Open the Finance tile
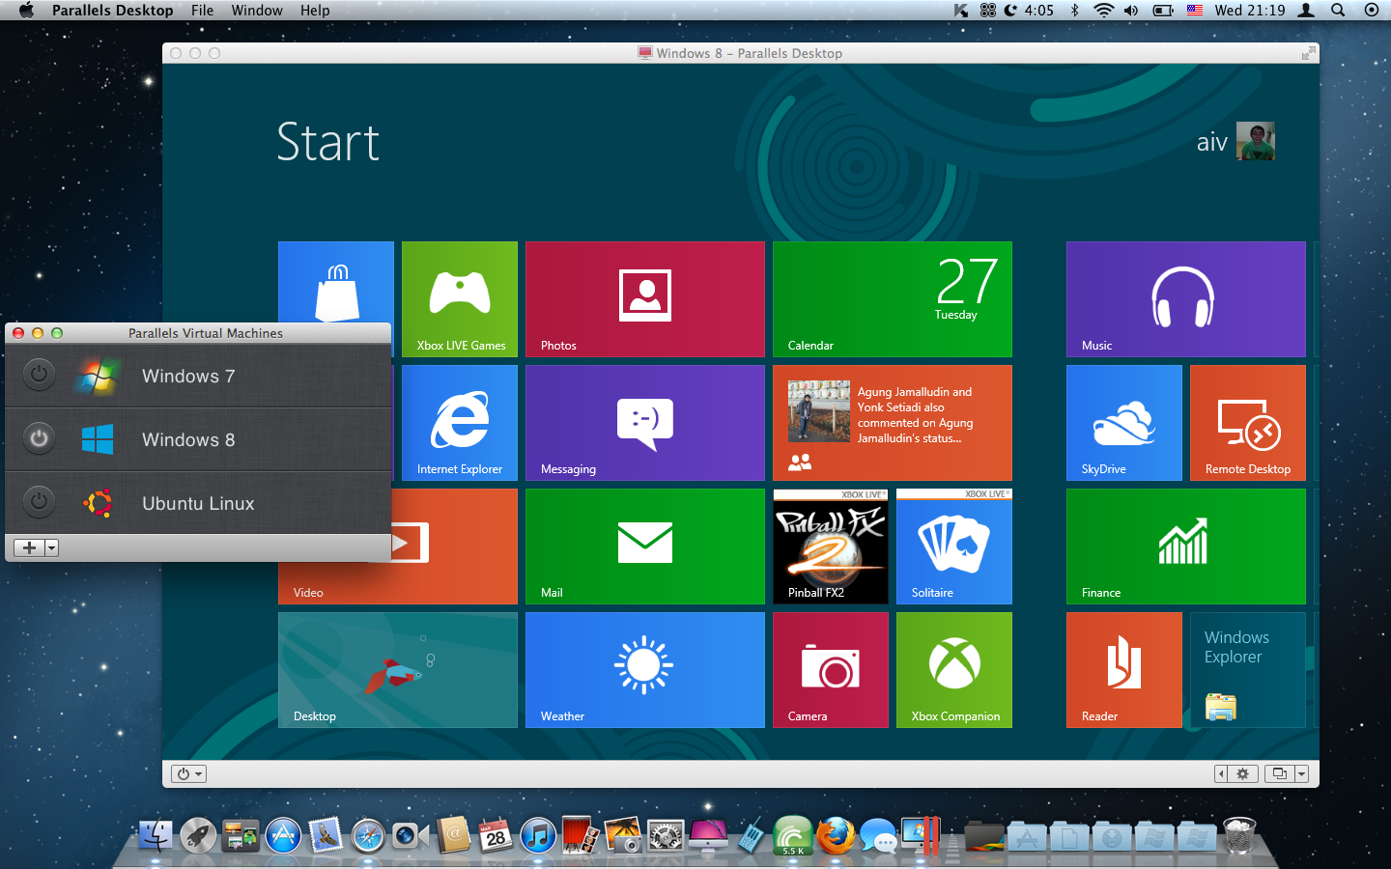The image size is (1391, 869). (x=1186, y=547)
